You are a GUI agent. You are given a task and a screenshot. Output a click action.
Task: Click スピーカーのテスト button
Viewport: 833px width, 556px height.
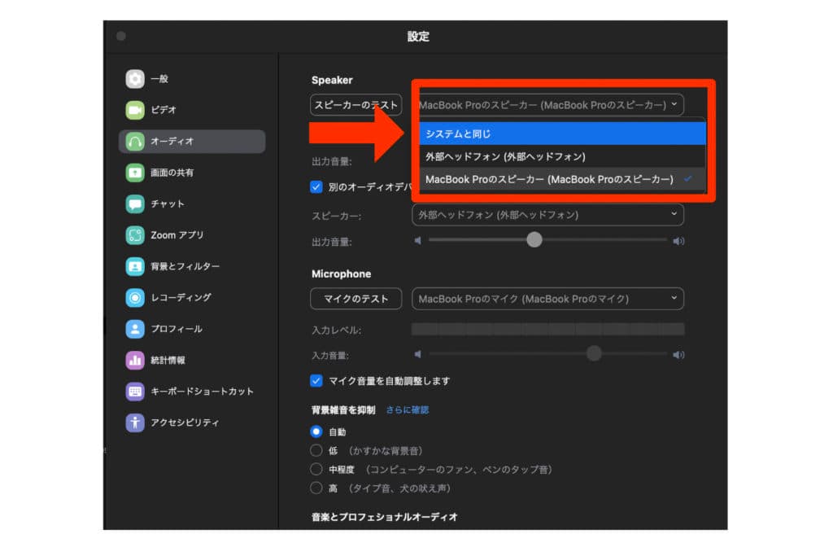click(x=356, y=105)
